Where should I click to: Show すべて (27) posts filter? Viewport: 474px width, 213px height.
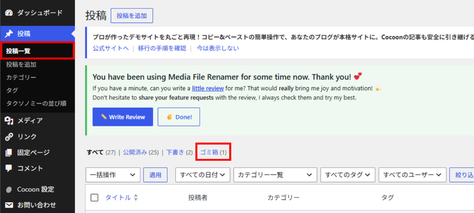(101, 153)
